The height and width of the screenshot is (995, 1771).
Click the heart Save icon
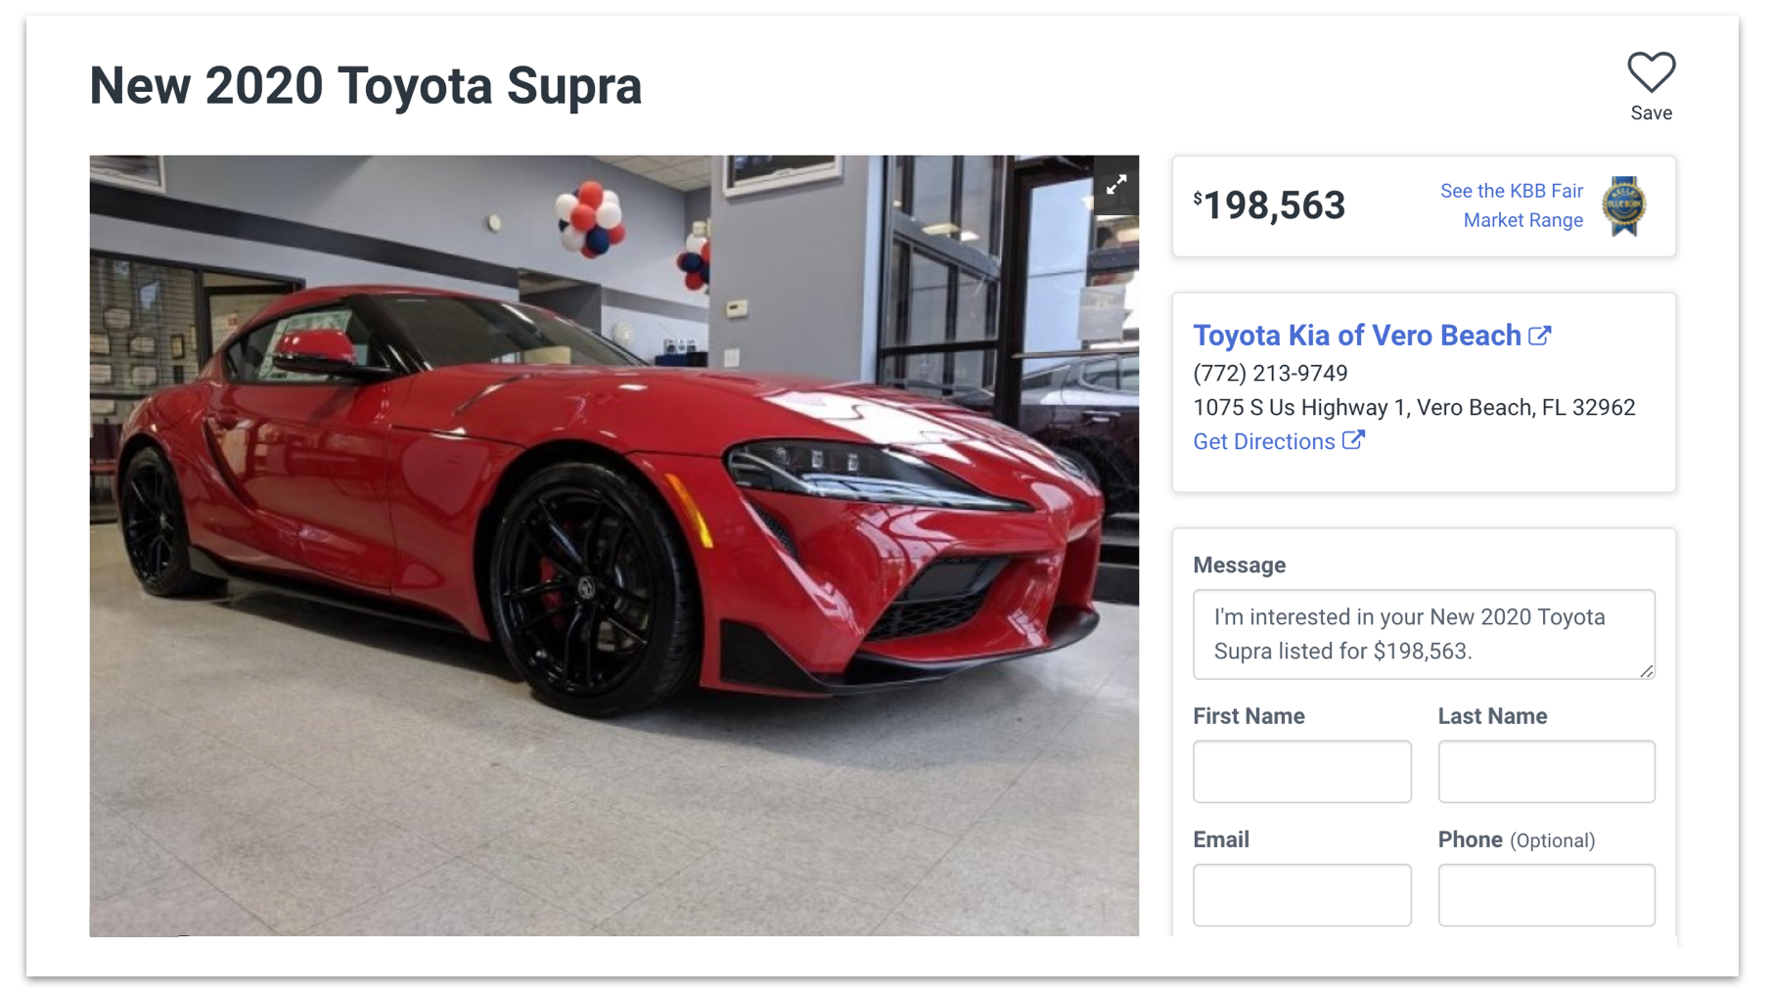[1651, 72]
